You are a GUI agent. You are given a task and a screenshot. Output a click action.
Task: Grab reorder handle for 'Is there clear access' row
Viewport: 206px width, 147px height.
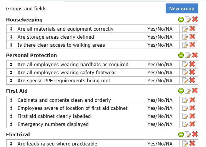11,45
